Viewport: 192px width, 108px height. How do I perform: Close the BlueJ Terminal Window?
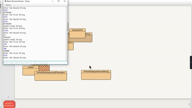coord(65,1)
